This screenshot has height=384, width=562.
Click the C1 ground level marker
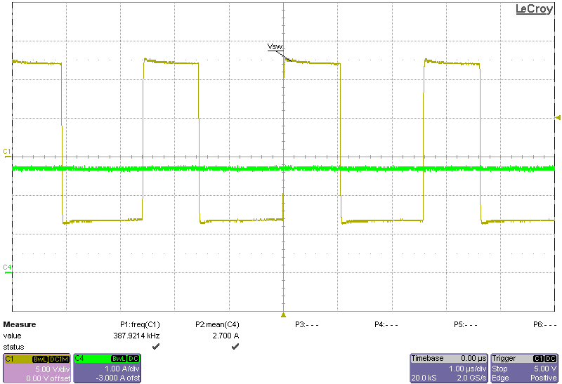pos(7,153)
